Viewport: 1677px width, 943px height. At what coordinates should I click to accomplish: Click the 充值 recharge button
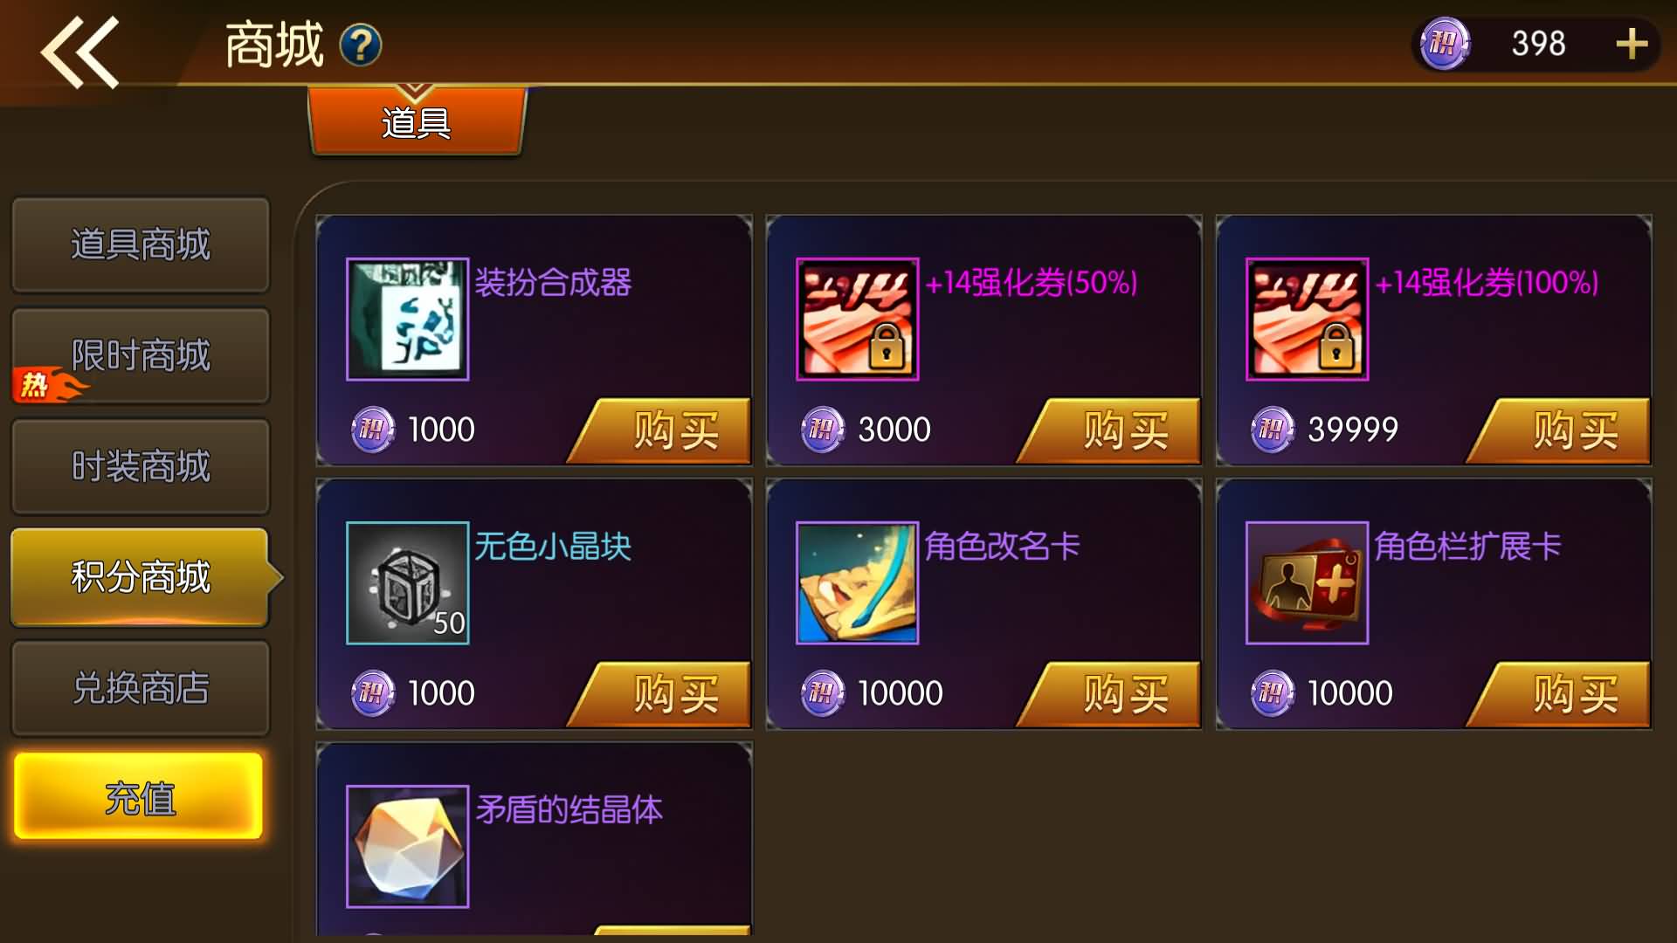point(139,797)
